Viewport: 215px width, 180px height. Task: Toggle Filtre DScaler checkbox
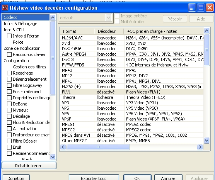[x=9, y=141]
